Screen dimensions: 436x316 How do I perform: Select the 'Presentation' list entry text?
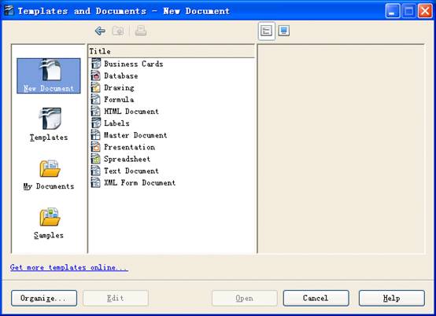coord(129,147)
